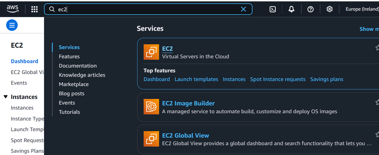Open the EC2 Global View link
Screen dimensions: 379x155
[186, 135]
